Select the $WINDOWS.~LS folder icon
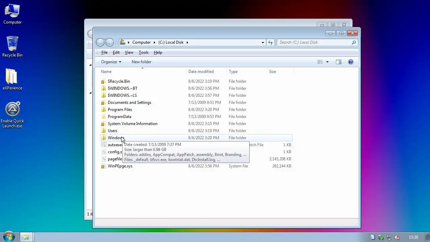 point(103,95)
